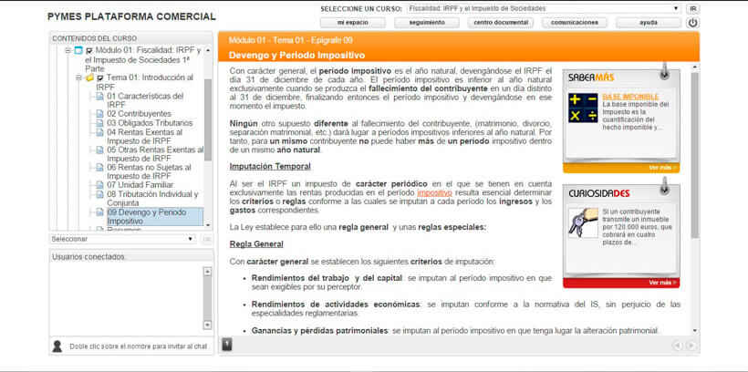Viewport: 748px width, 372px height.
Task: Click scroll-up arrow in course contents tree
Action: click(208, 50)
